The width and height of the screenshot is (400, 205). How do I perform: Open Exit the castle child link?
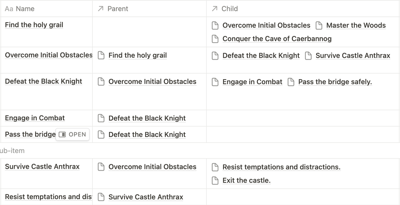246,180
